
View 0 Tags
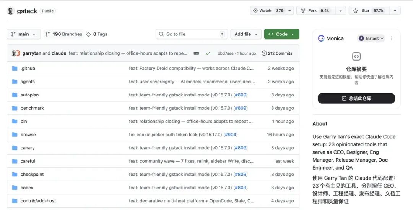tap(97, 34)
